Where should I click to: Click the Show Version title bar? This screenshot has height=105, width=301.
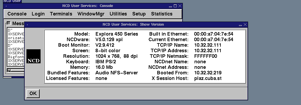[133, 24]
